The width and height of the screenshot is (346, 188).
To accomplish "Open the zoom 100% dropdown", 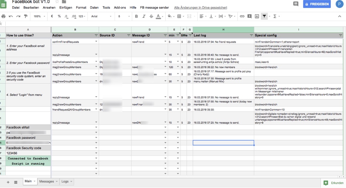I will click(39, 16).
